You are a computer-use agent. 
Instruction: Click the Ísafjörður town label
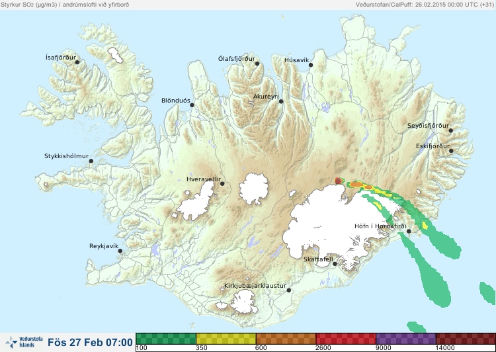coord(61,58)
